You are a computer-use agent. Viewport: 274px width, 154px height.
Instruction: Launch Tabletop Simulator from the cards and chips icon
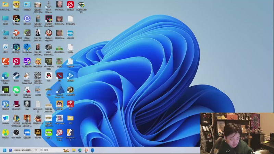pyautogui.click(x=27, y=90)
